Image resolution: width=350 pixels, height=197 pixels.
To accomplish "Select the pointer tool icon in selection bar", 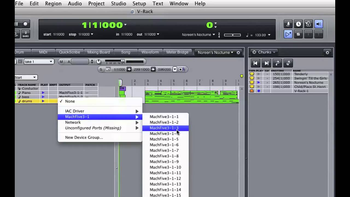I will 185,69.
